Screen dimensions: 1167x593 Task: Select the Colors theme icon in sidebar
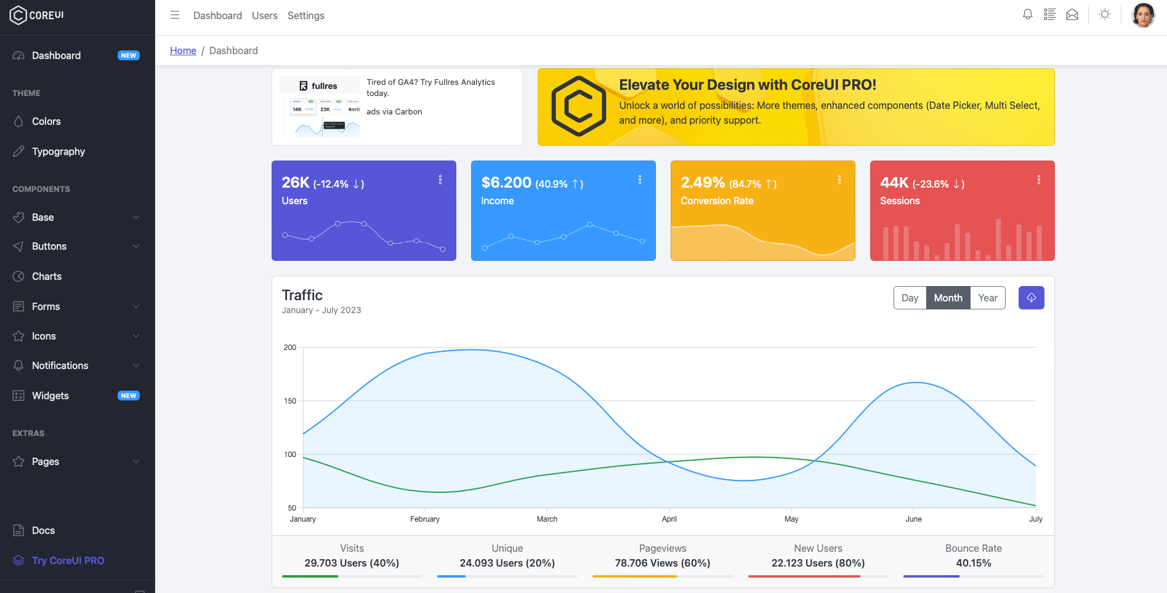pos(18,121)
